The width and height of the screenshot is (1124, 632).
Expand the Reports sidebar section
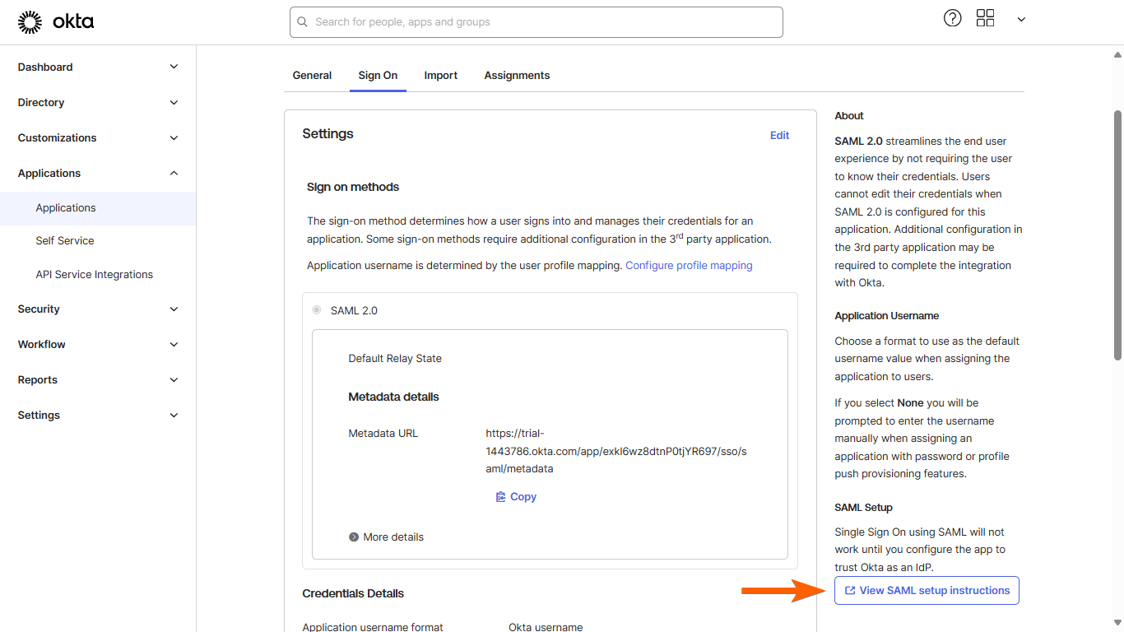[x=98, y=379]
